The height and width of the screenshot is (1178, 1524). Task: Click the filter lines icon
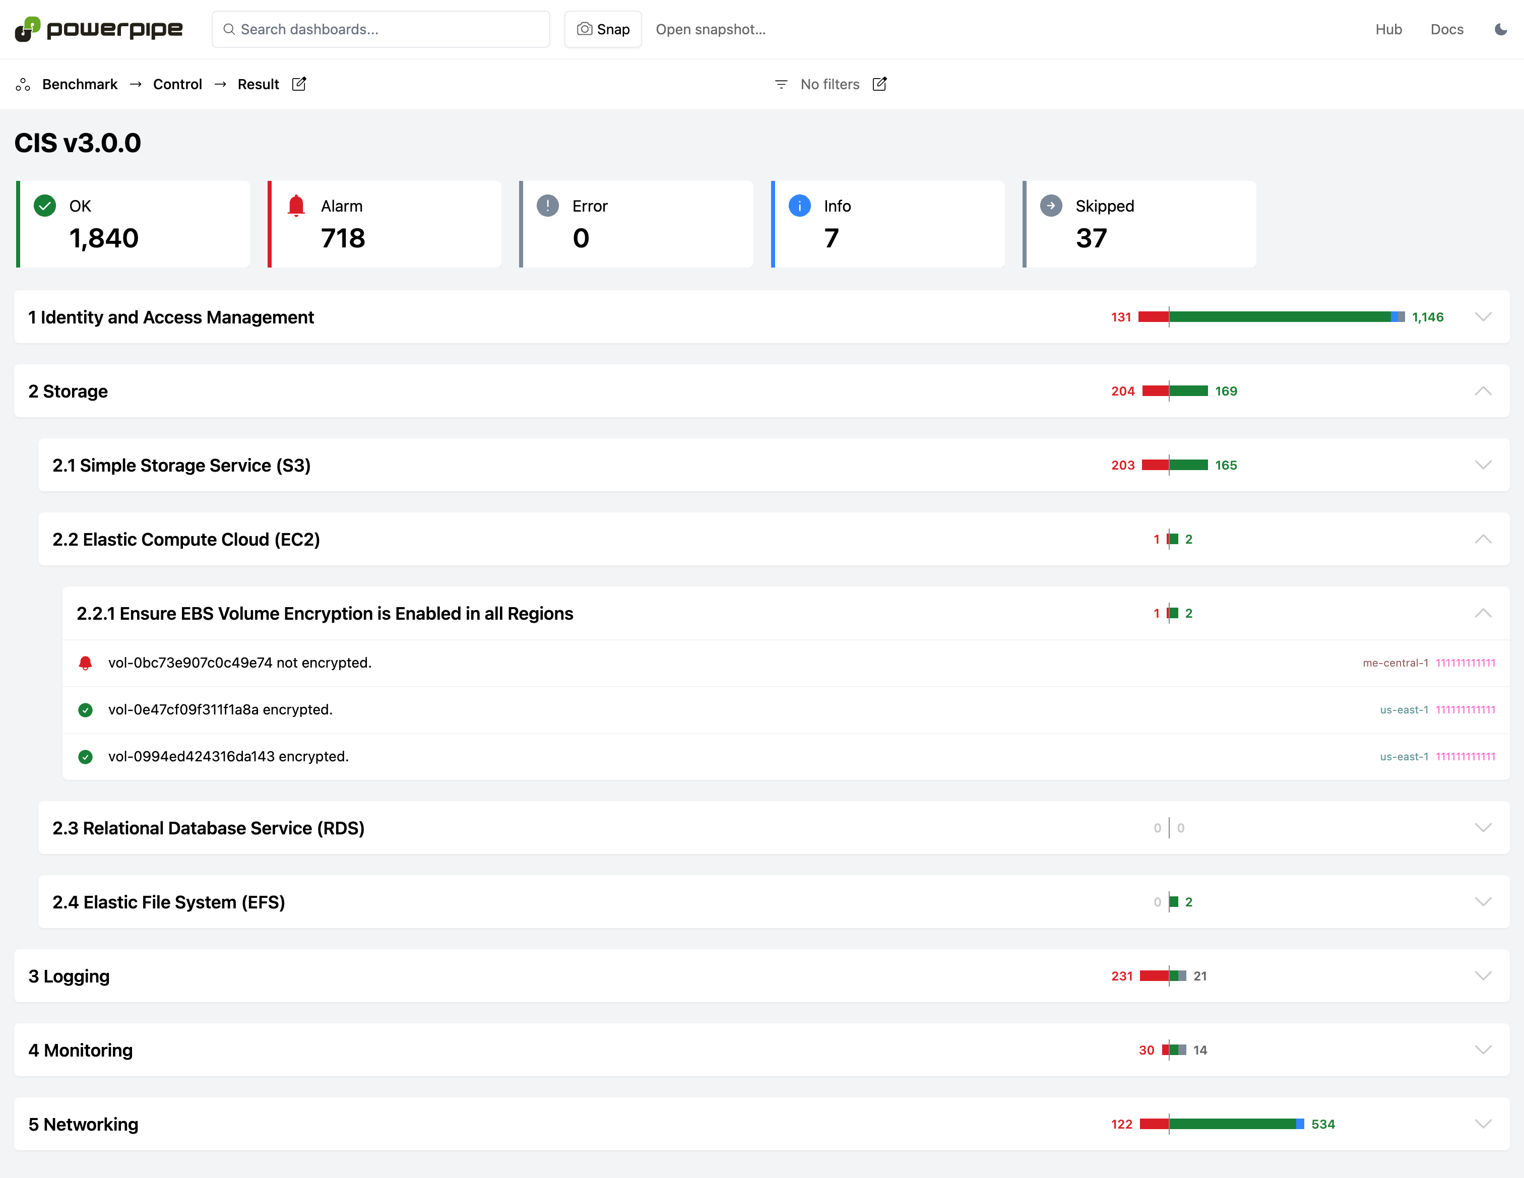pyautogui.click(x=781, y=84)
